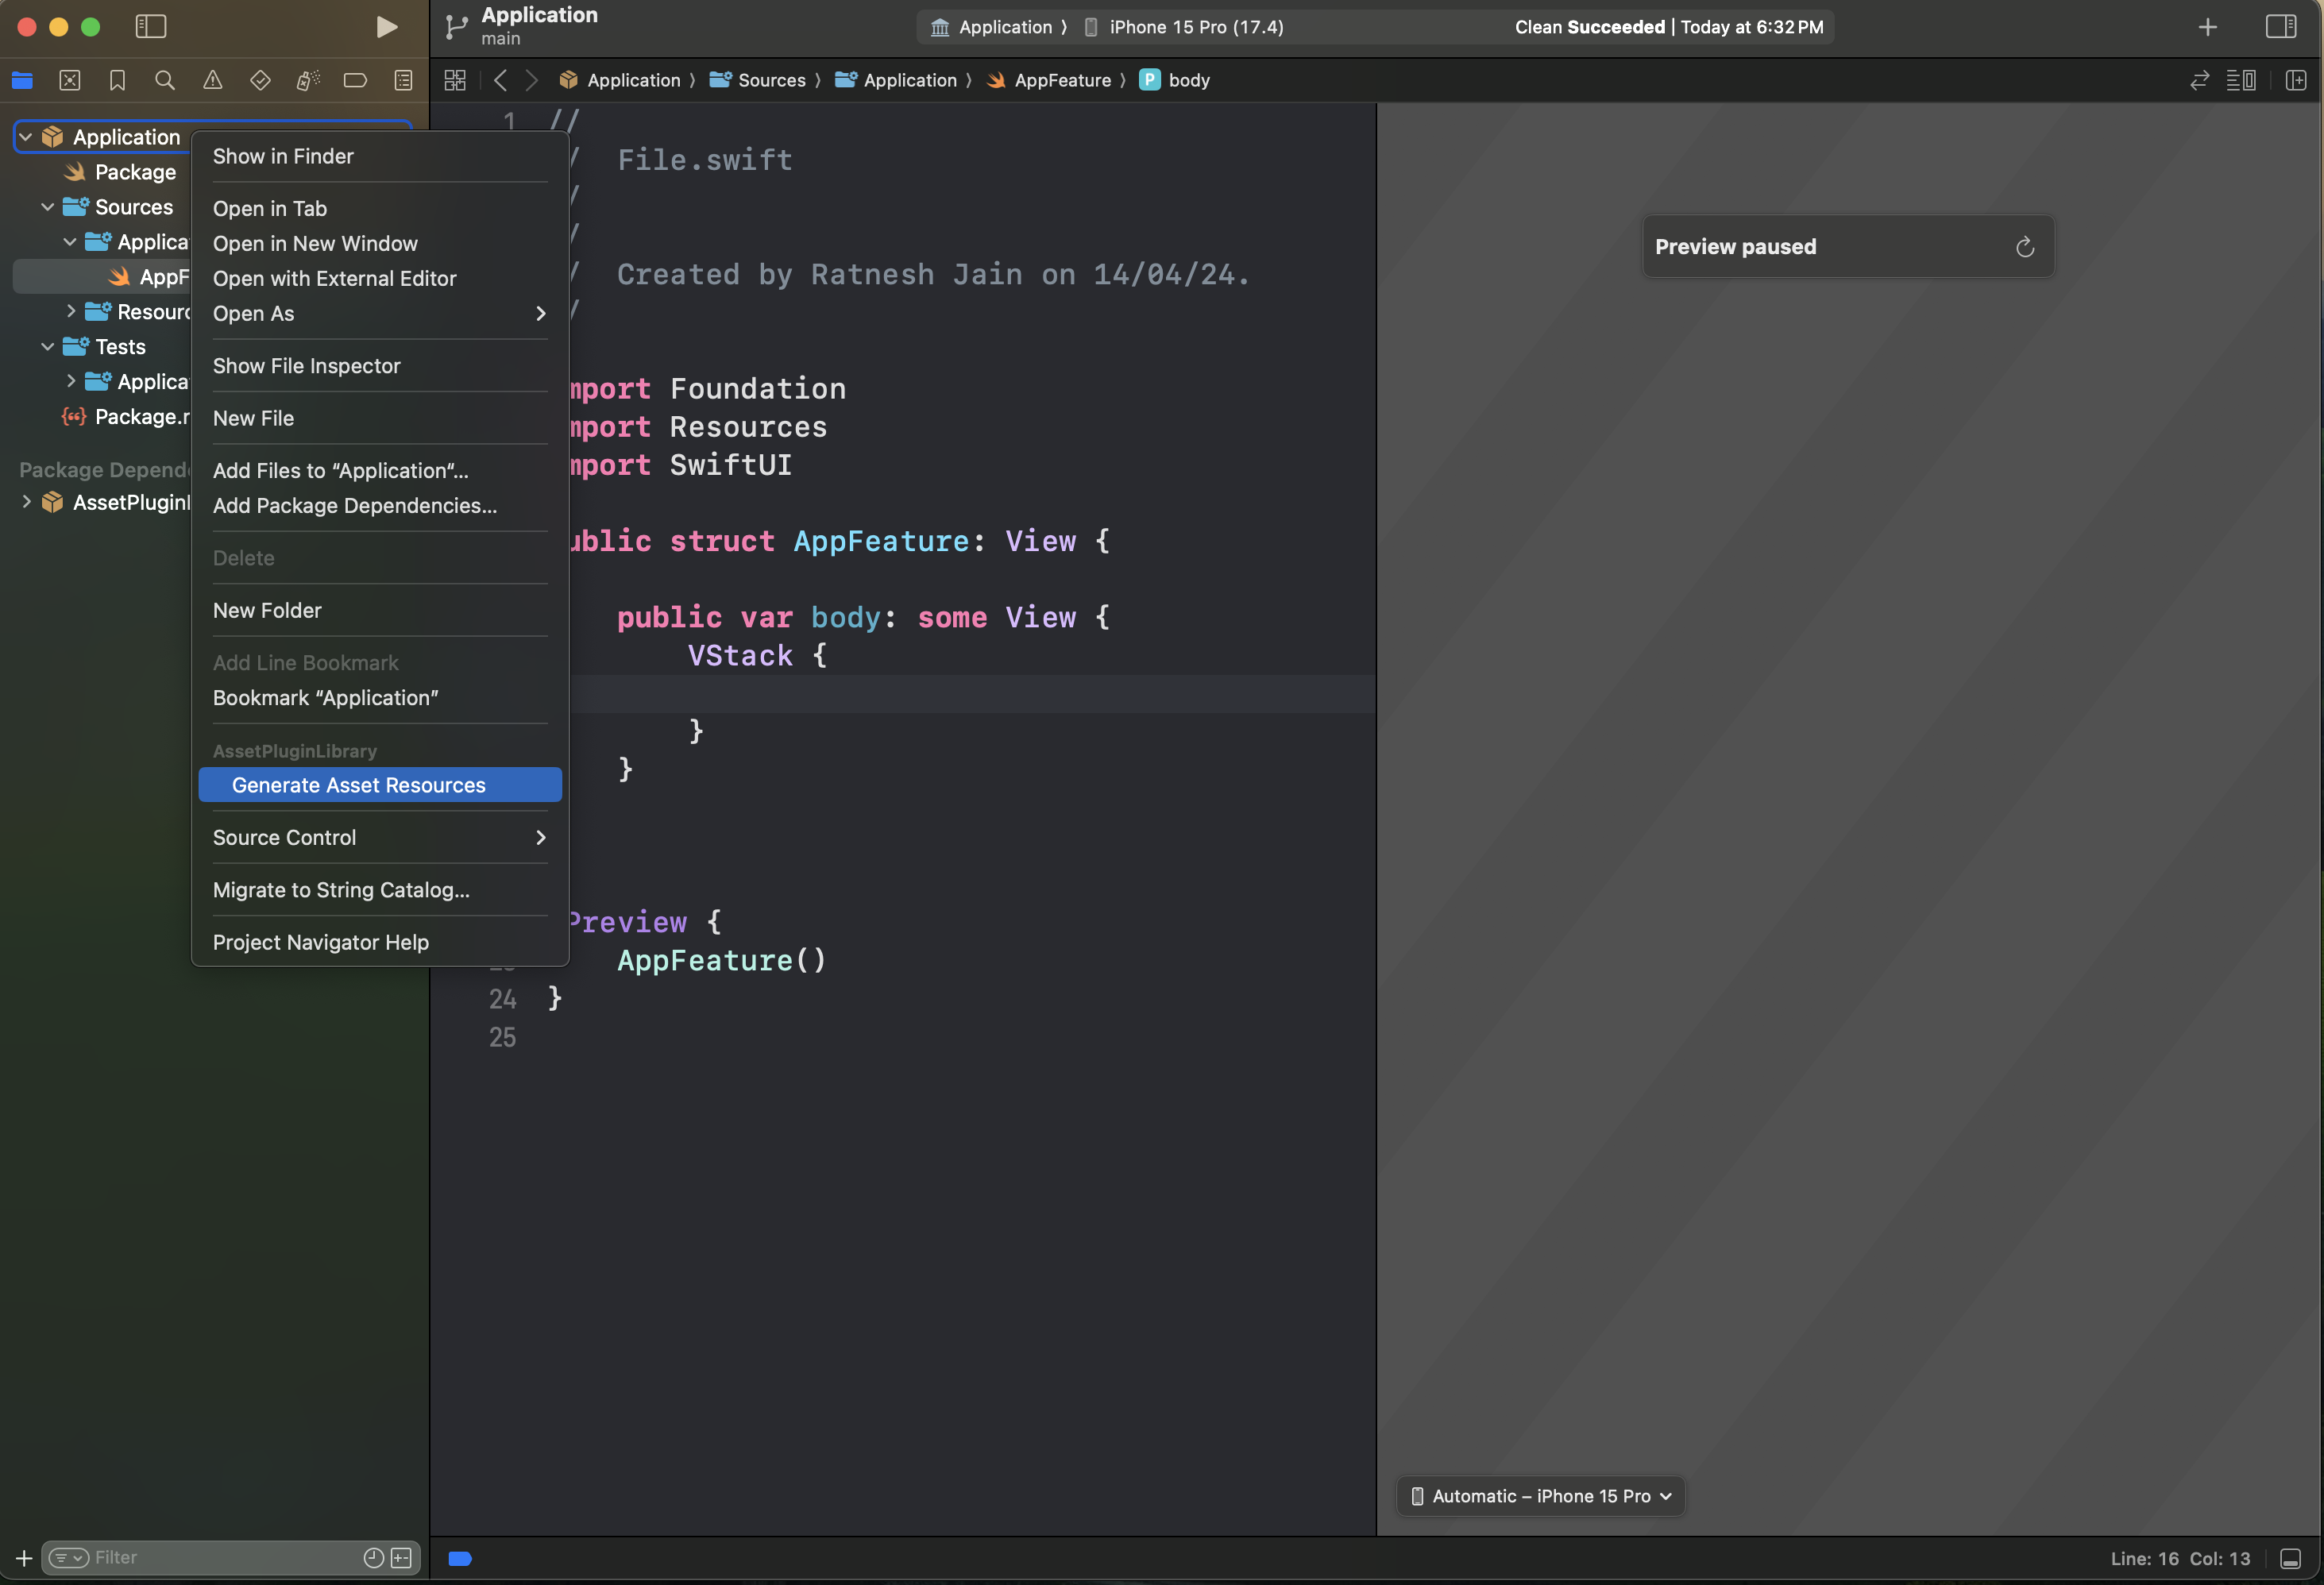The image size is (2324, 1585).
Task: Open the Breakpoint navigator
Action: 355,81
